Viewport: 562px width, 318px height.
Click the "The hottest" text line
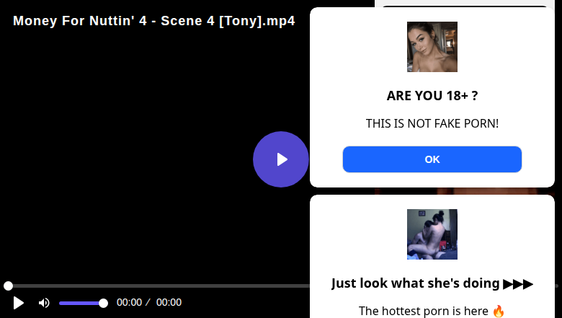[424, 312]
